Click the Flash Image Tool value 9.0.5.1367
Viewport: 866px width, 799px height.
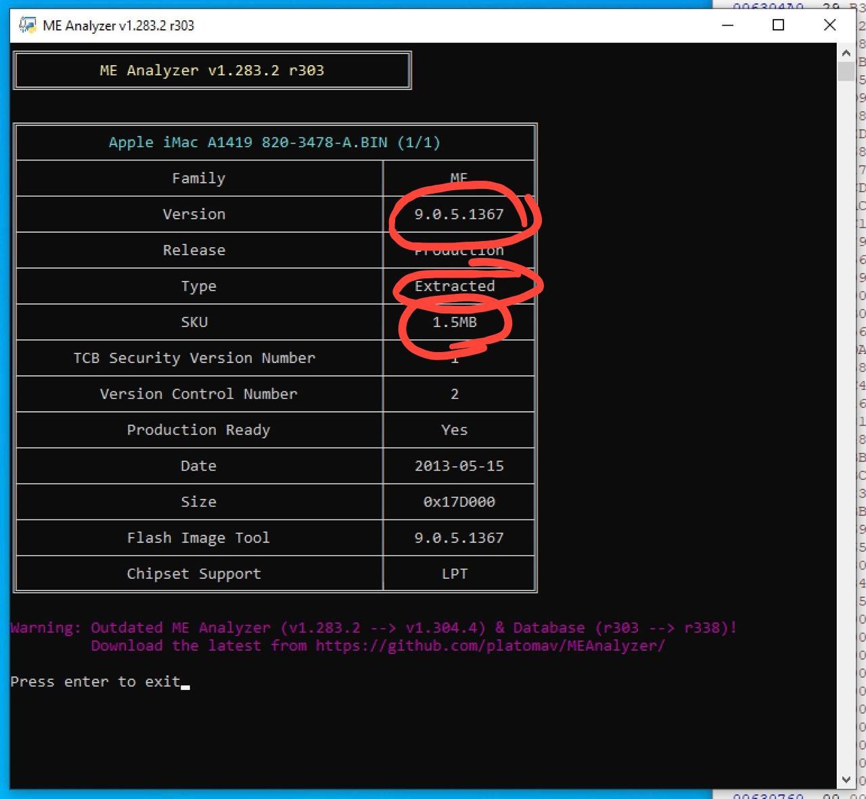(459, 538)
